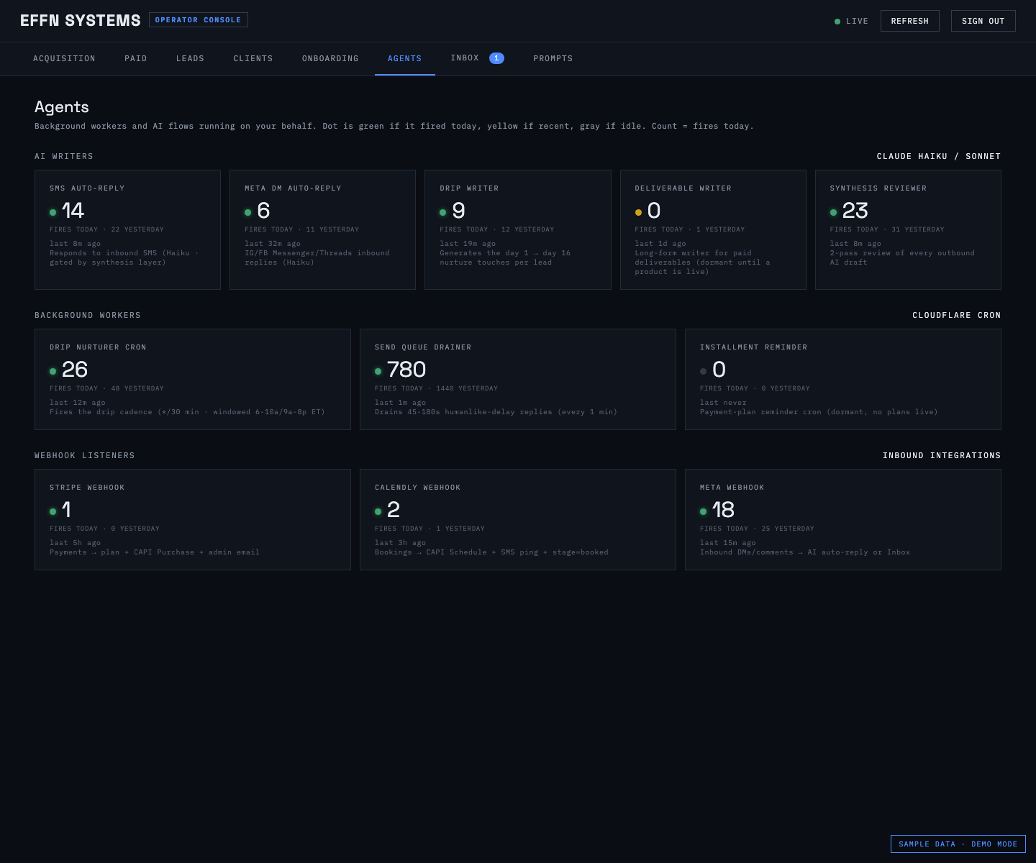The image size is (1036, 863).
Task: Click the fire count 780 on Send Queue Drainer
Action: click(406, 370)
